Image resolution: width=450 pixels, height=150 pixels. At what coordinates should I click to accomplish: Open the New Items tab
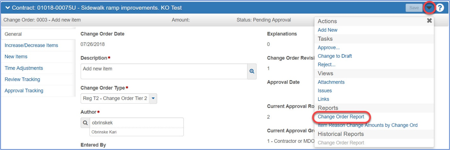click(x=16, y=57)
